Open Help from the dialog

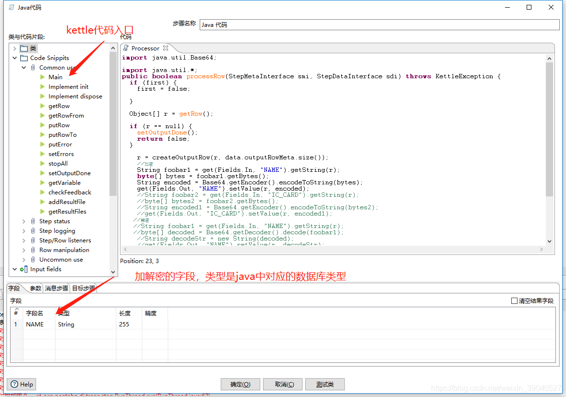click(21, 384)
